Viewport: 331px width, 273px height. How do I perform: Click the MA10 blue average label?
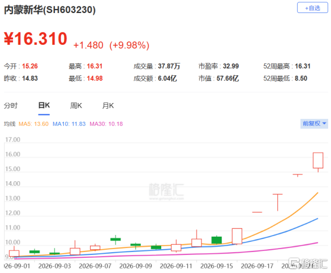pyautogui.click(x=69, y=124)
